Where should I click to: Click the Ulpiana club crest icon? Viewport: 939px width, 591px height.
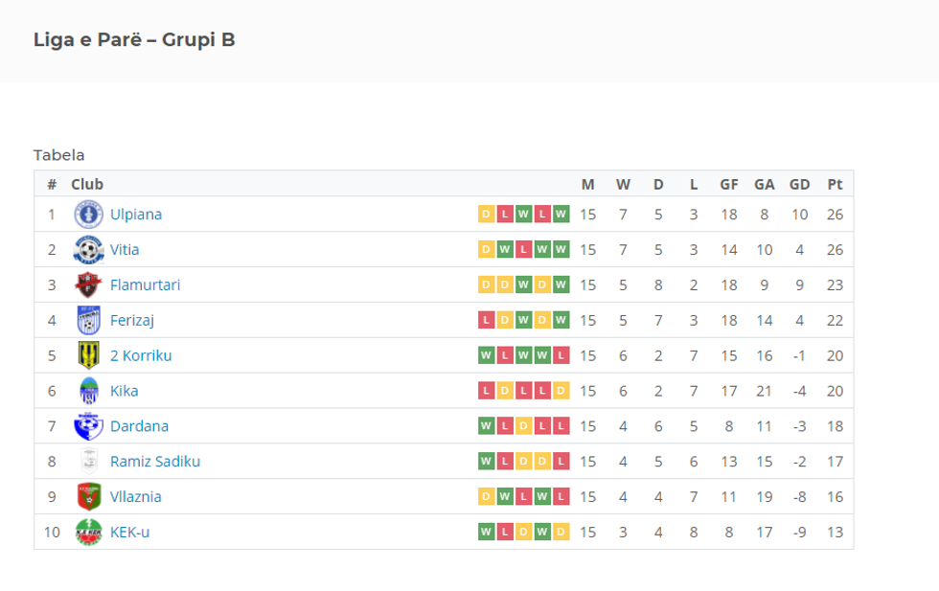coord(88,215)
